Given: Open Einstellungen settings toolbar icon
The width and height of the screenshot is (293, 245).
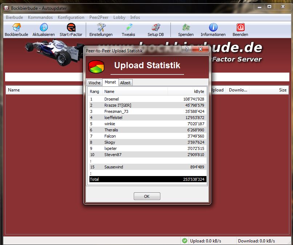Looking at the screenshot, I should (x=101, y=28).
